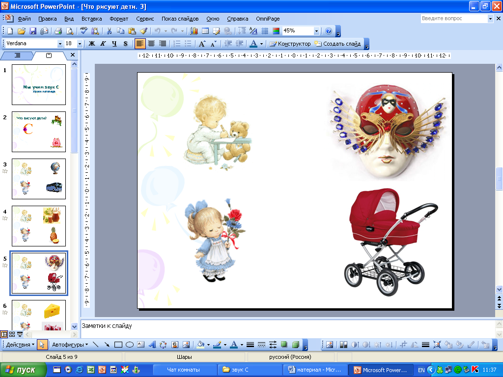Activate the Crop tool on the picture toolbar
This screenshot has height=377, width=503.
tap(403, 345)
